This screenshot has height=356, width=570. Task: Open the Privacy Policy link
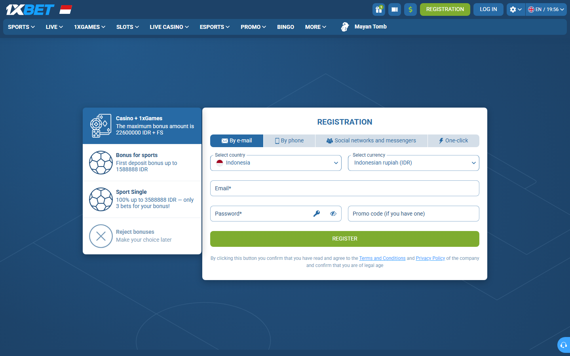[x=430, y=258]
